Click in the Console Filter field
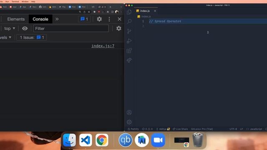The height and width of the screenshot is (150, 267). 71,28
